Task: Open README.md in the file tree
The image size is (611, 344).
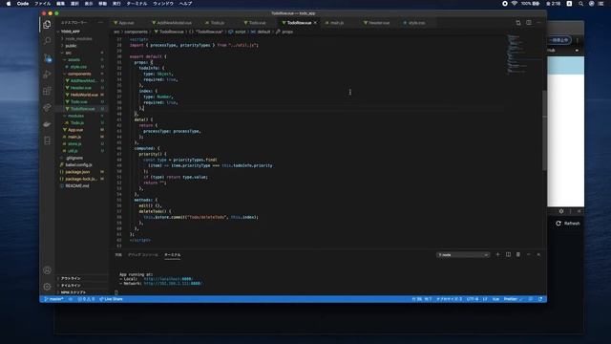Action: tap(77, 186)
